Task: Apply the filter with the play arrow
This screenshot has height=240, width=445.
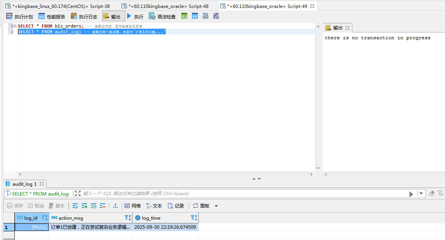Action: click(411, 194)
